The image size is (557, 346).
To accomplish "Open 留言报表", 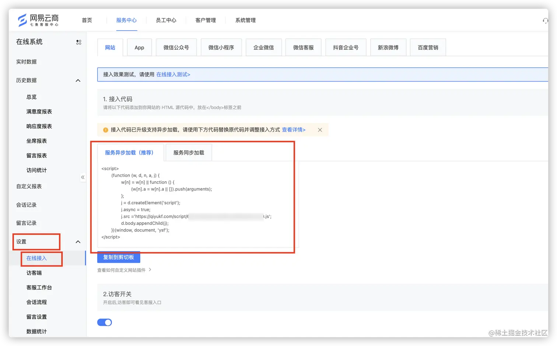I will pos(36,156).
